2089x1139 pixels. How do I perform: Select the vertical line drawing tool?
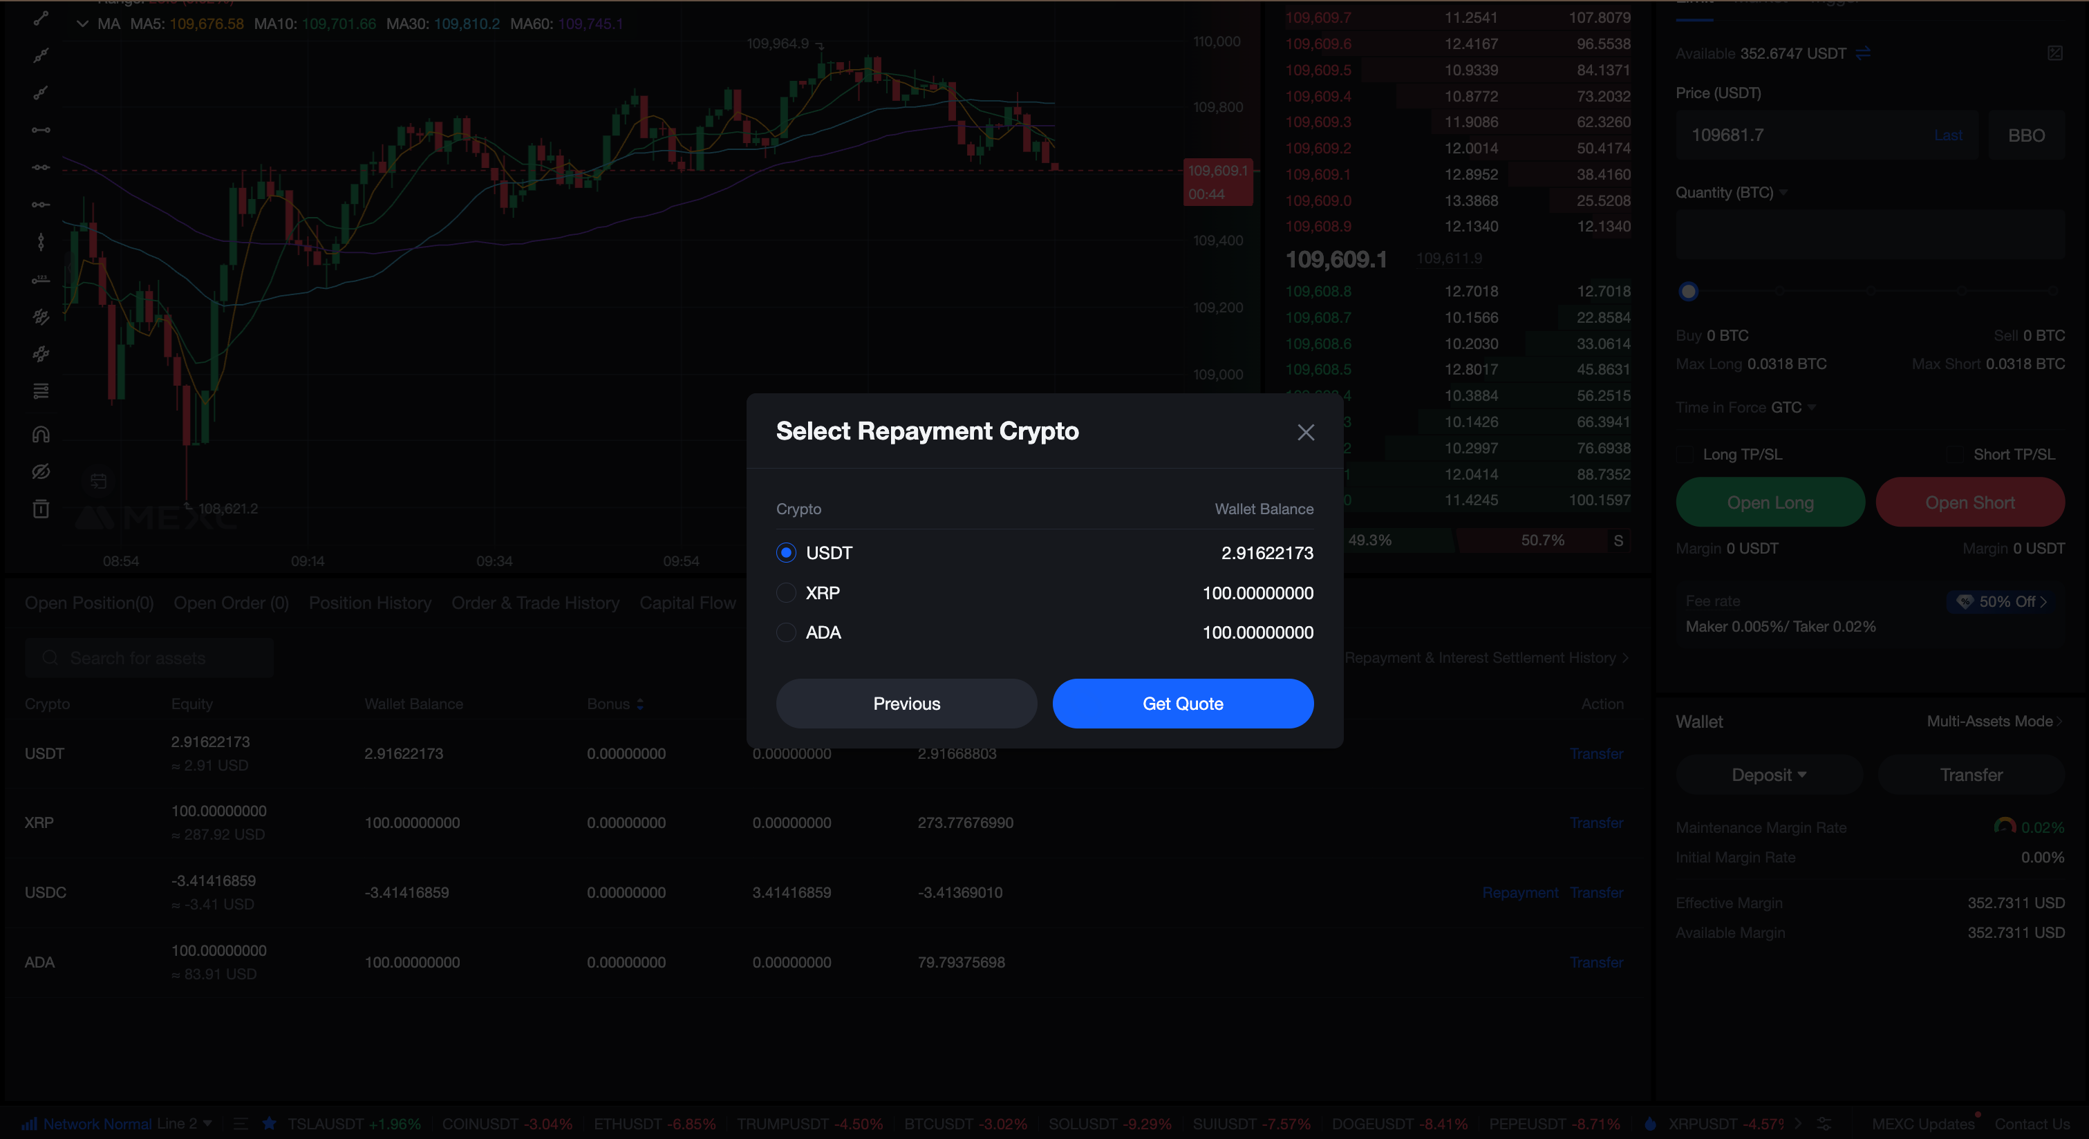click(41, 242)
